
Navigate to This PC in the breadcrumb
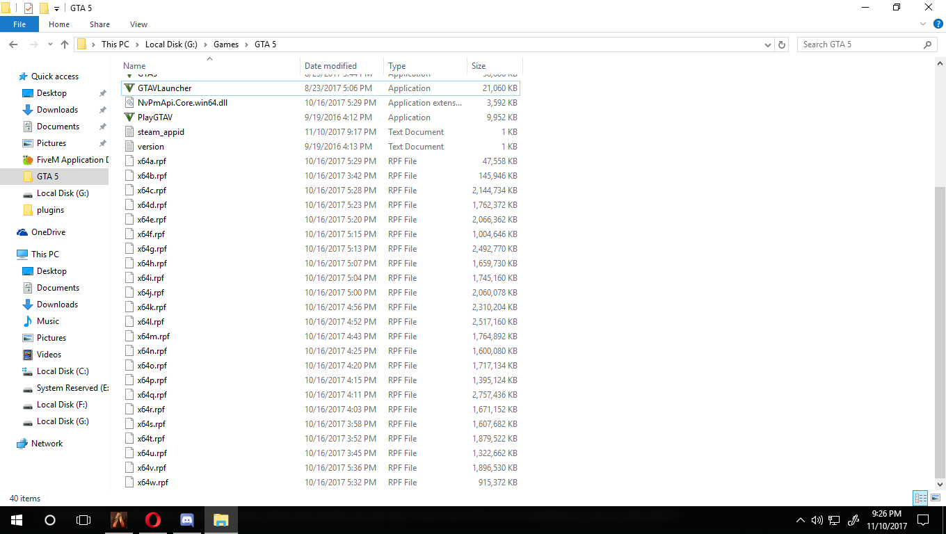115,44
